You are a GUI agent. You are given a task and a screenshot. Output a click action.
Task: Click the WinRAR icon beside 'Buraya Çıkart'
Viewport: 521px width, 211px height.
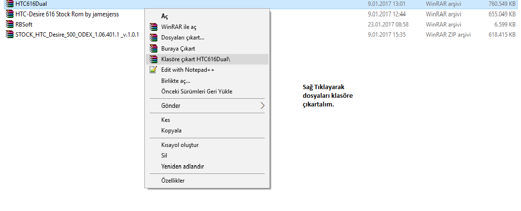tap(153, 48)
